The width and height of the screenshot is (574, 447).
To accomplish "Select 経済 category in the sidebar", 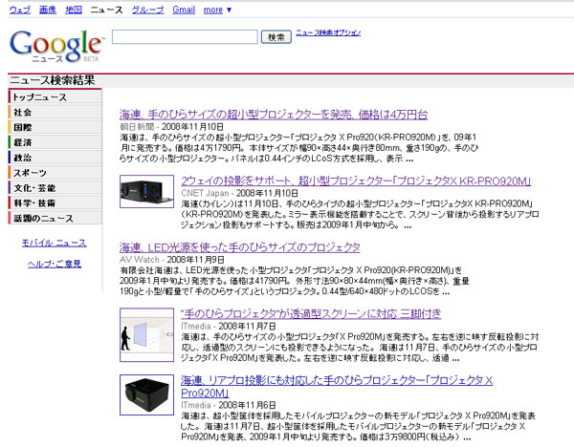I will [x=55, y=142].
